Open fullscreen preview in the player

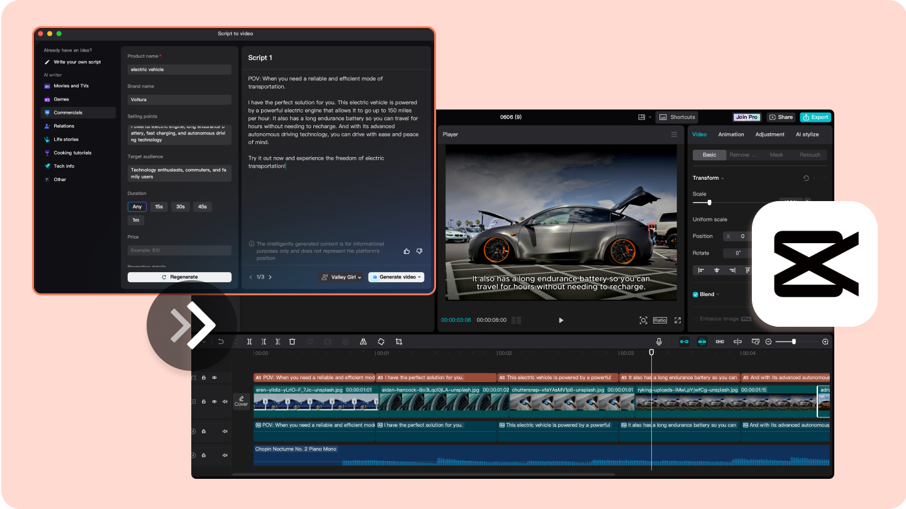click(678, 320)
